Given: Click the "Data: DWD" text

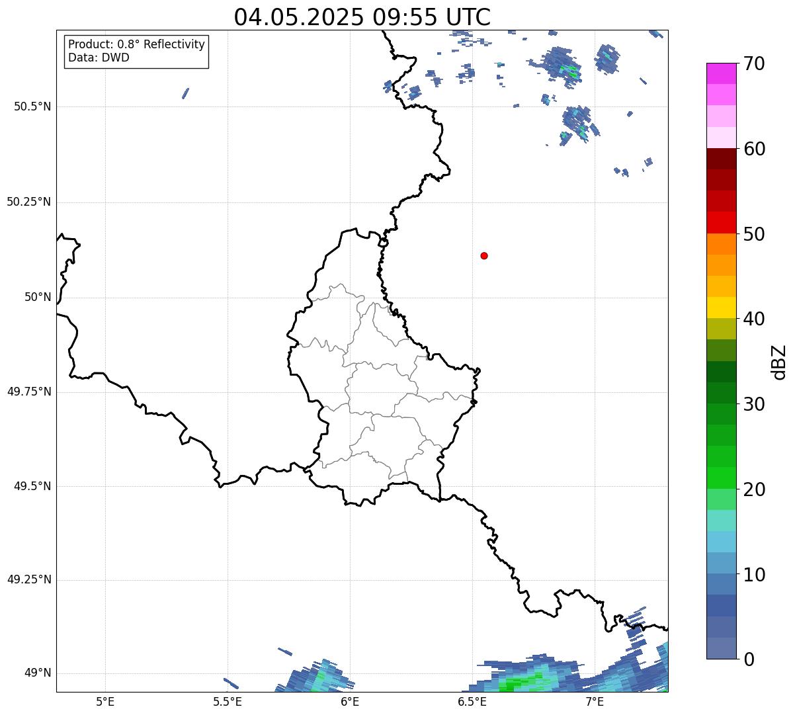Looking at the screenshot, I should point(99,58).
